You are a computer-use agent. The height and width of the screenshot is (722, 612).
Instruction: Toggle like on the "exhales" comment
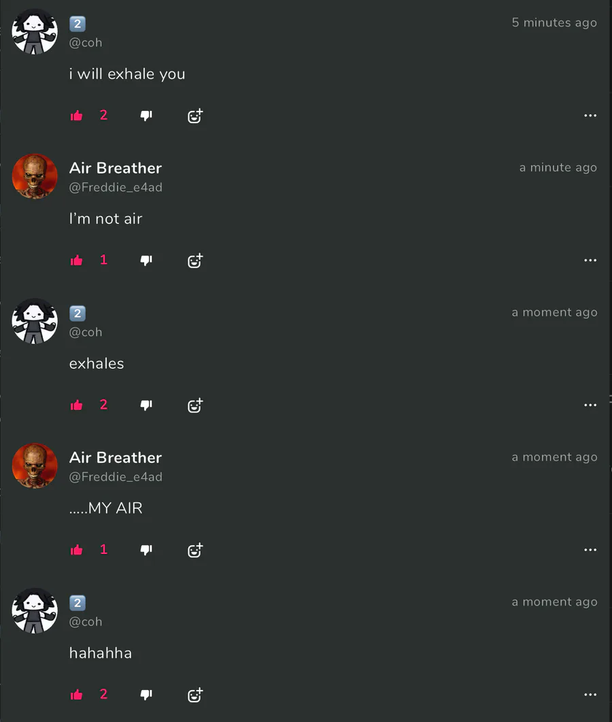76,405
